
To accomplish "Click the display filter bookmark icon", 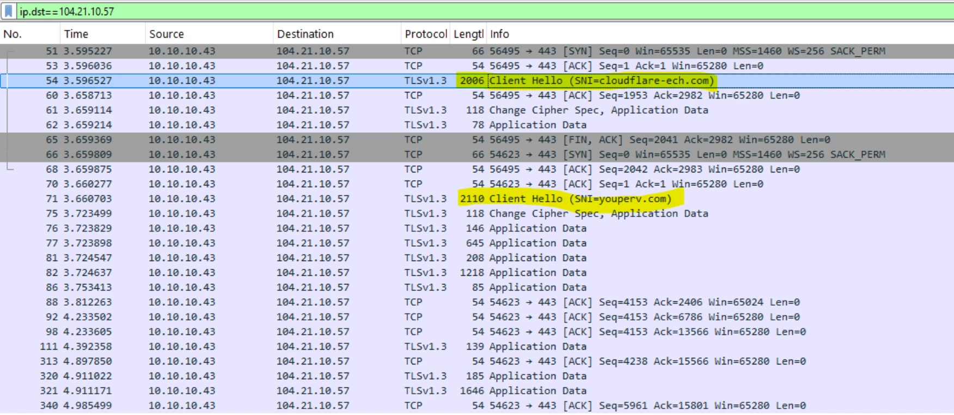I will 9,11.
